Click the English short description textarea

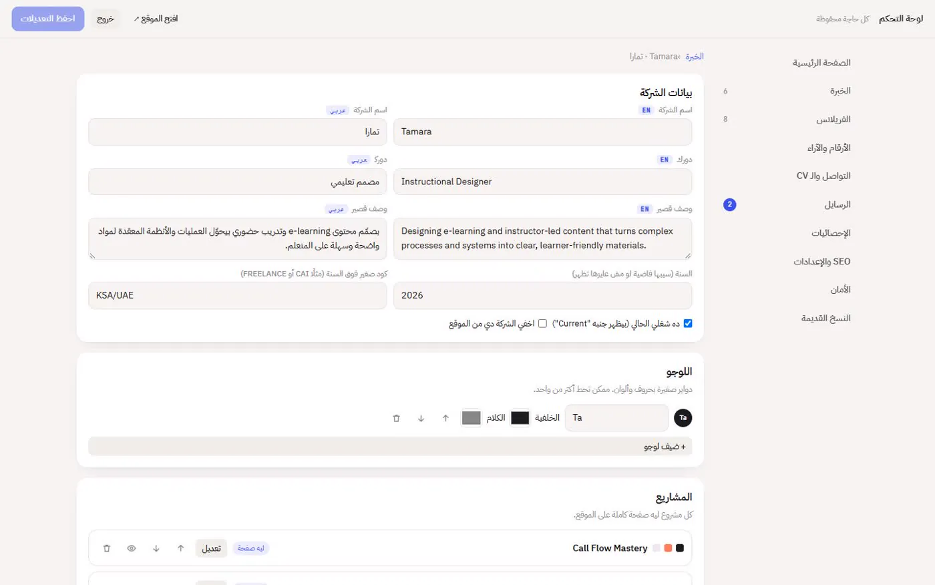tap(542, 238)
